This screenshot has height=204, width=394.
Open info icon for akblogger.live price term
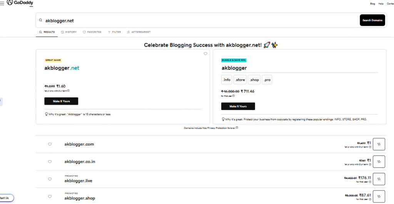pyautogui.click(x=370, y=182)
